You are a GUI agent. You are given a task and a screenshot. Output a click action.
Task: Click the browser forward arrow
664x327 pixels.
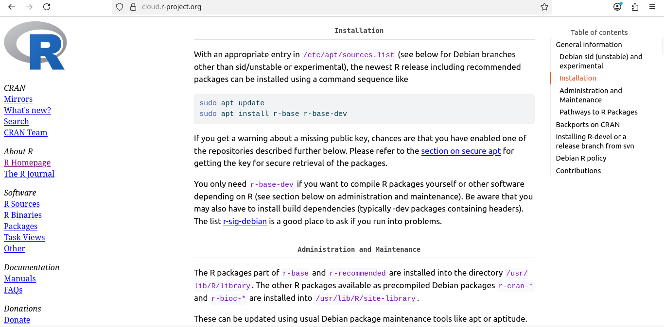point(29,7)
